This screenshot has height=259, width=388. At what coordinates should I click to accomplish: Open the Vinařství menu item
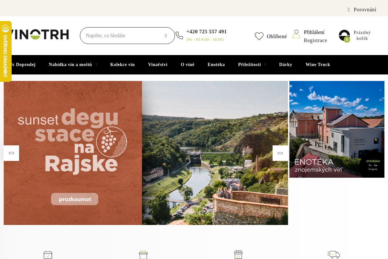coord(158,65)
